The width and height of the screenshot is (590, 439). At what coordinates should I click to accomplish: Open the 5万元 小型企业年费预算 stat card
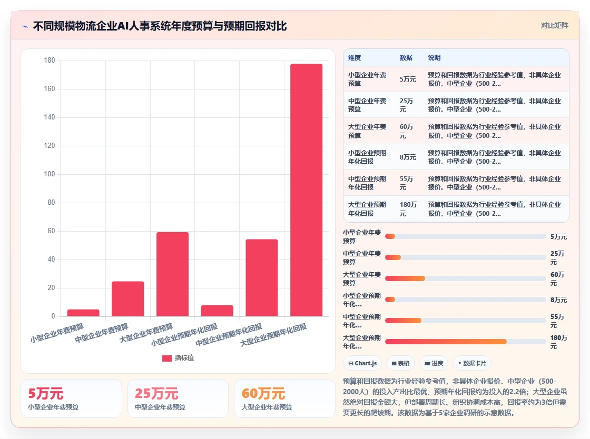[72, 398]
